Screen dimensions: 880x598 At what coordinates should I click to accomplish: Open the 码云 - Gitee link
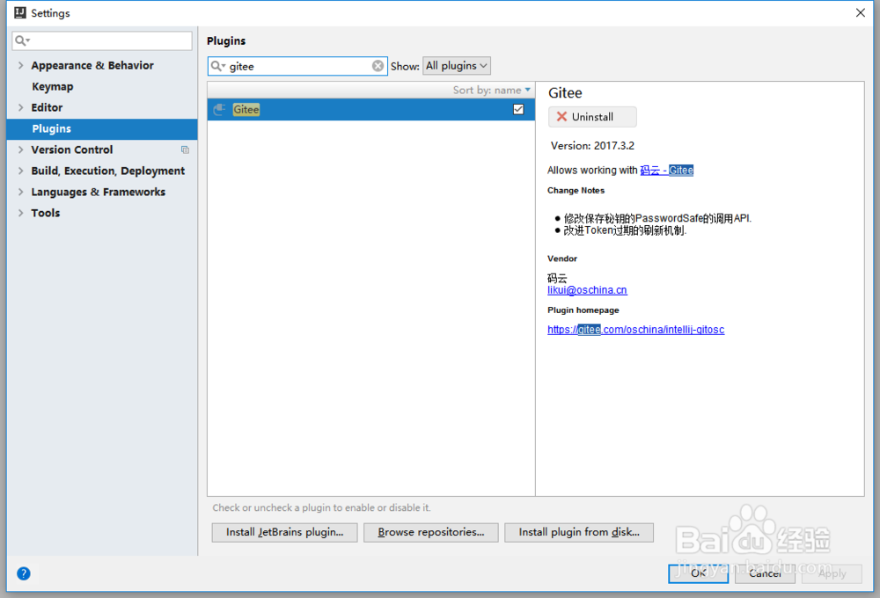[667, 170]
